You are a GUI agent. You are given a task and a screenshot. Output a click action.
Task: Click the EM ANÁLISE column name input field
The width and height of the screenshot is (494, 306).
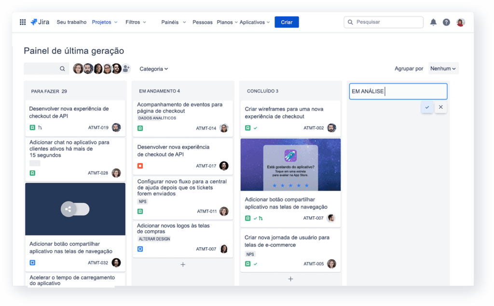(x=398, y=91)
